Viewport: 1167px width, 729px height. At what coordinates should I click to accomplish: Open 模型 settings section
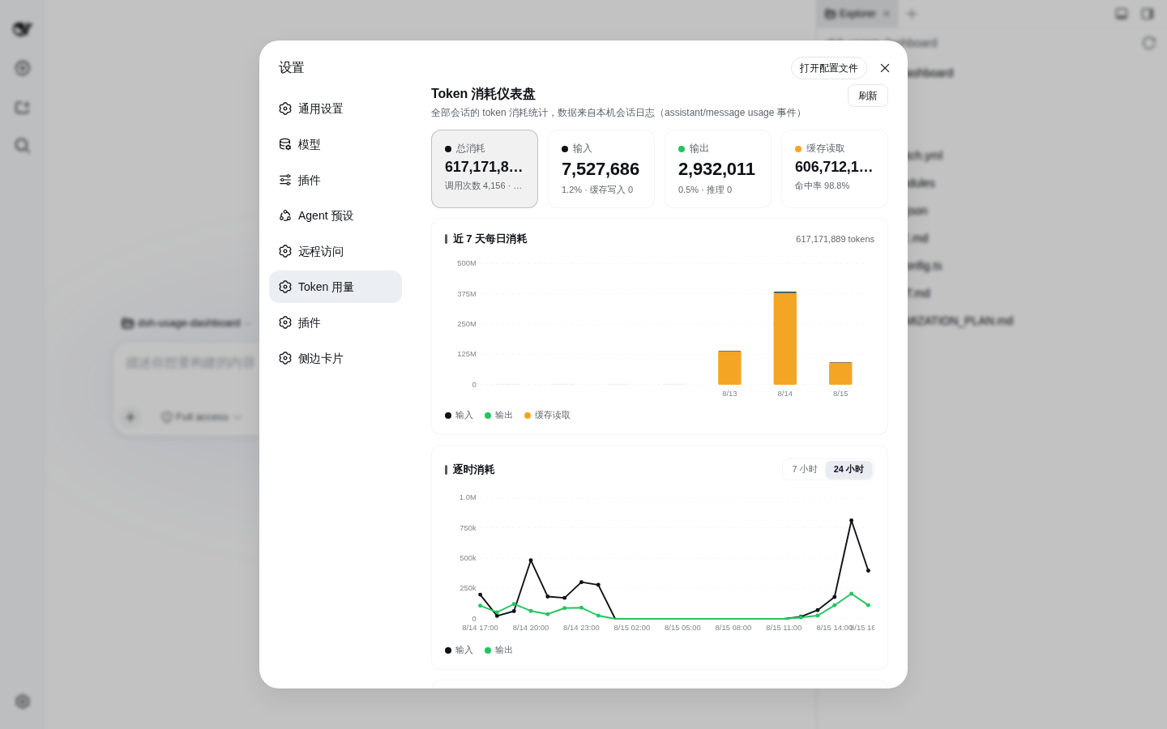tap(336, 144)
